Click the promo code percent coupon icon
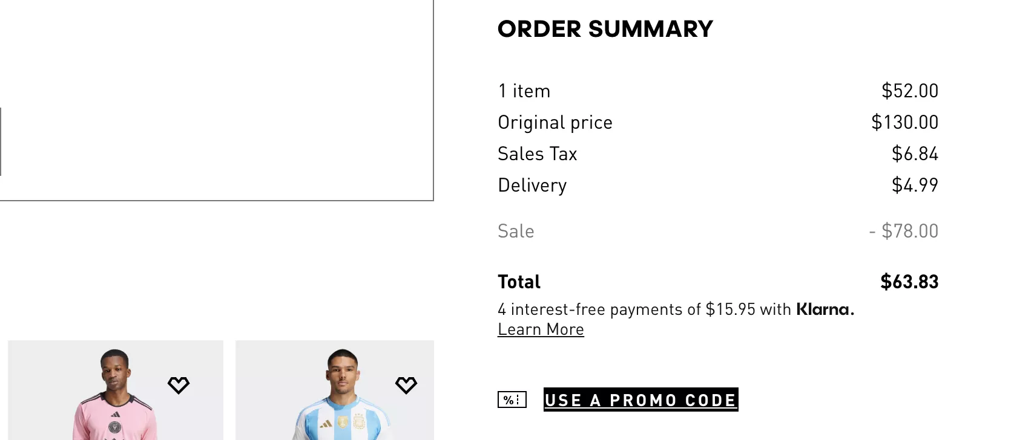This screenshot has height=440, width=1014. coord(512,400)
